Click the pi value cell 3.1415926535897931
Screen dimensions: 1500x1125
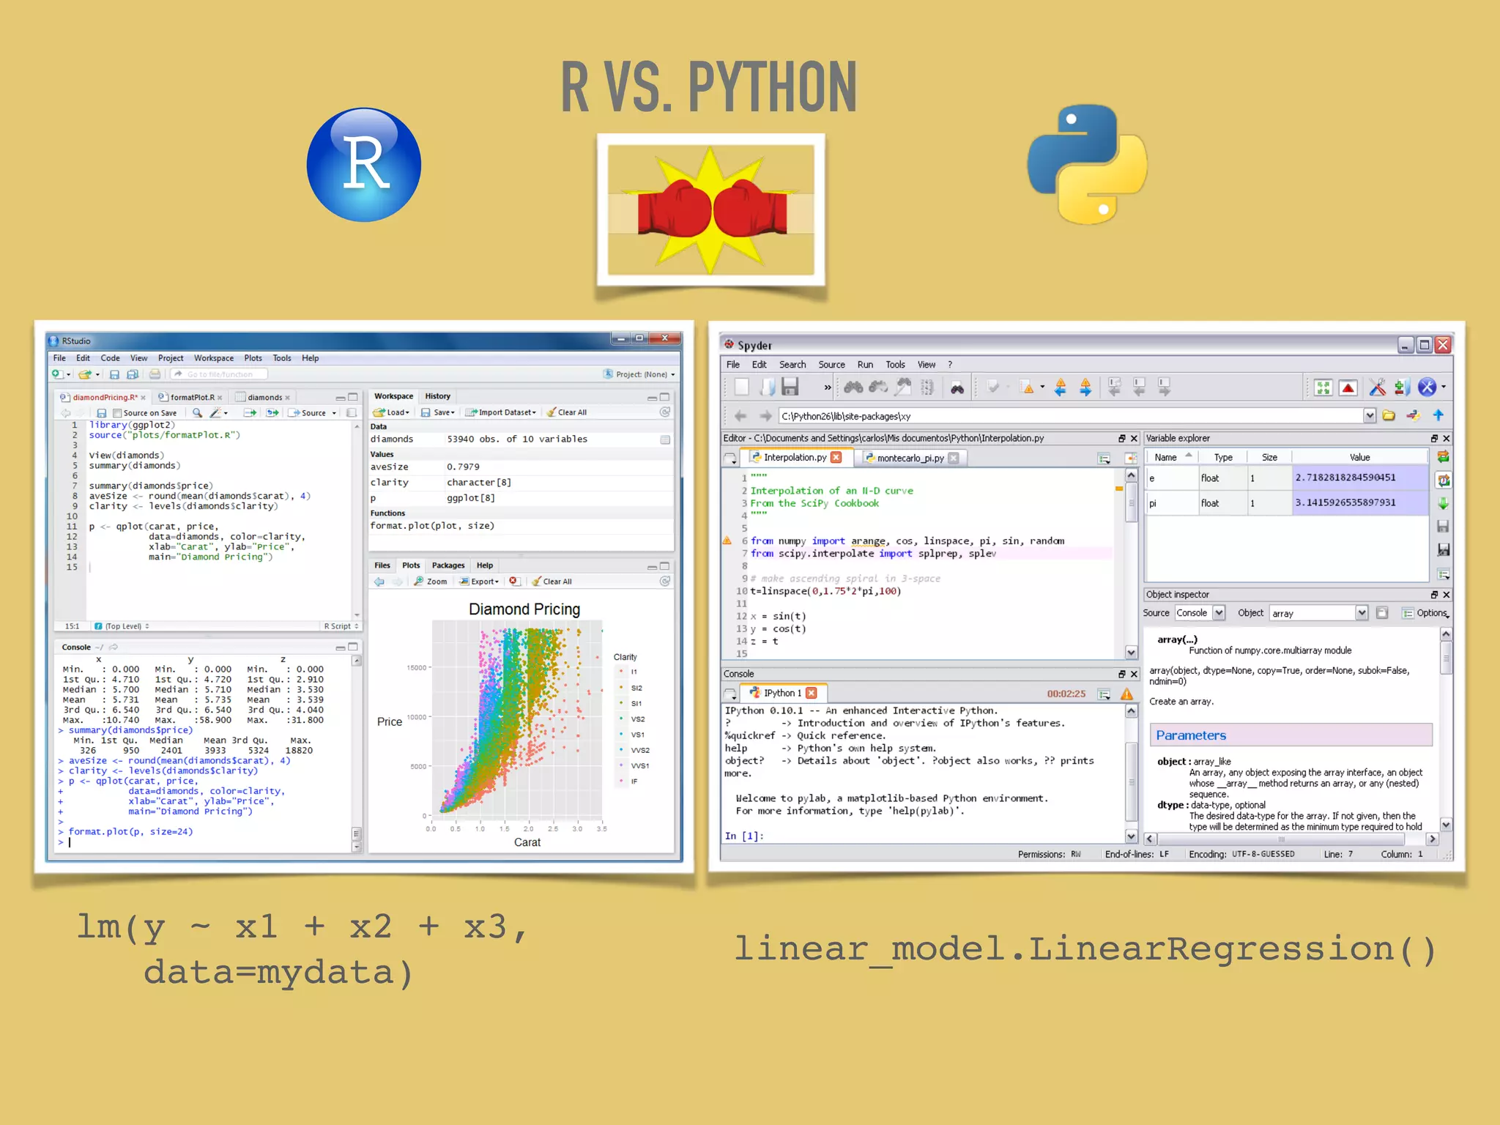[x=1359, y=502]
